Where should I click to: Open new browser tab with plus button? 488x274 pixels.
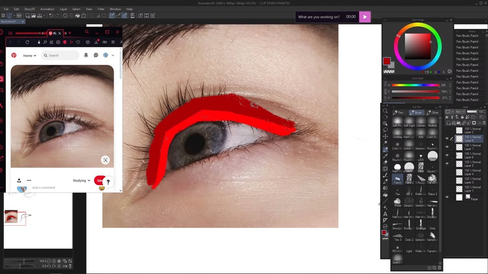click(69, 33)
